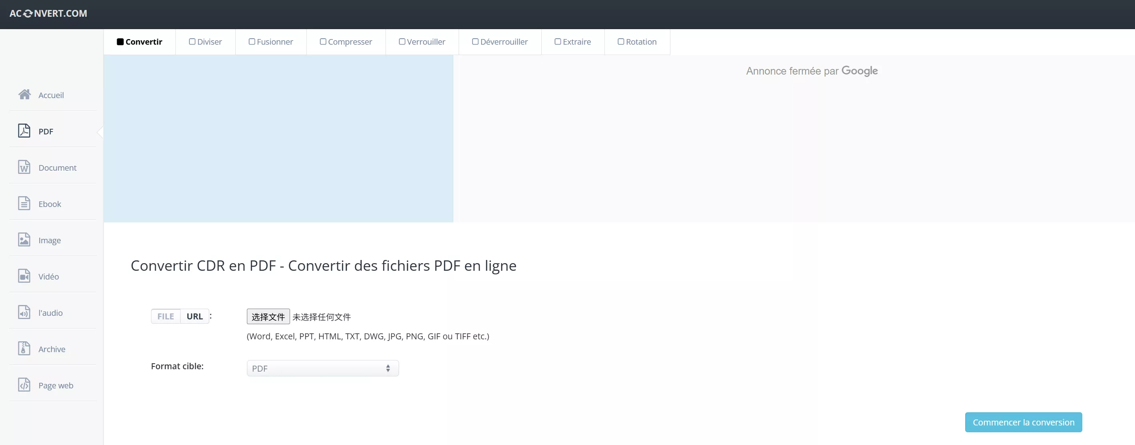Click the Page web code icon
Image resolution: width=1135 pixels, height=445 pixels.
(x=24, y=385)
